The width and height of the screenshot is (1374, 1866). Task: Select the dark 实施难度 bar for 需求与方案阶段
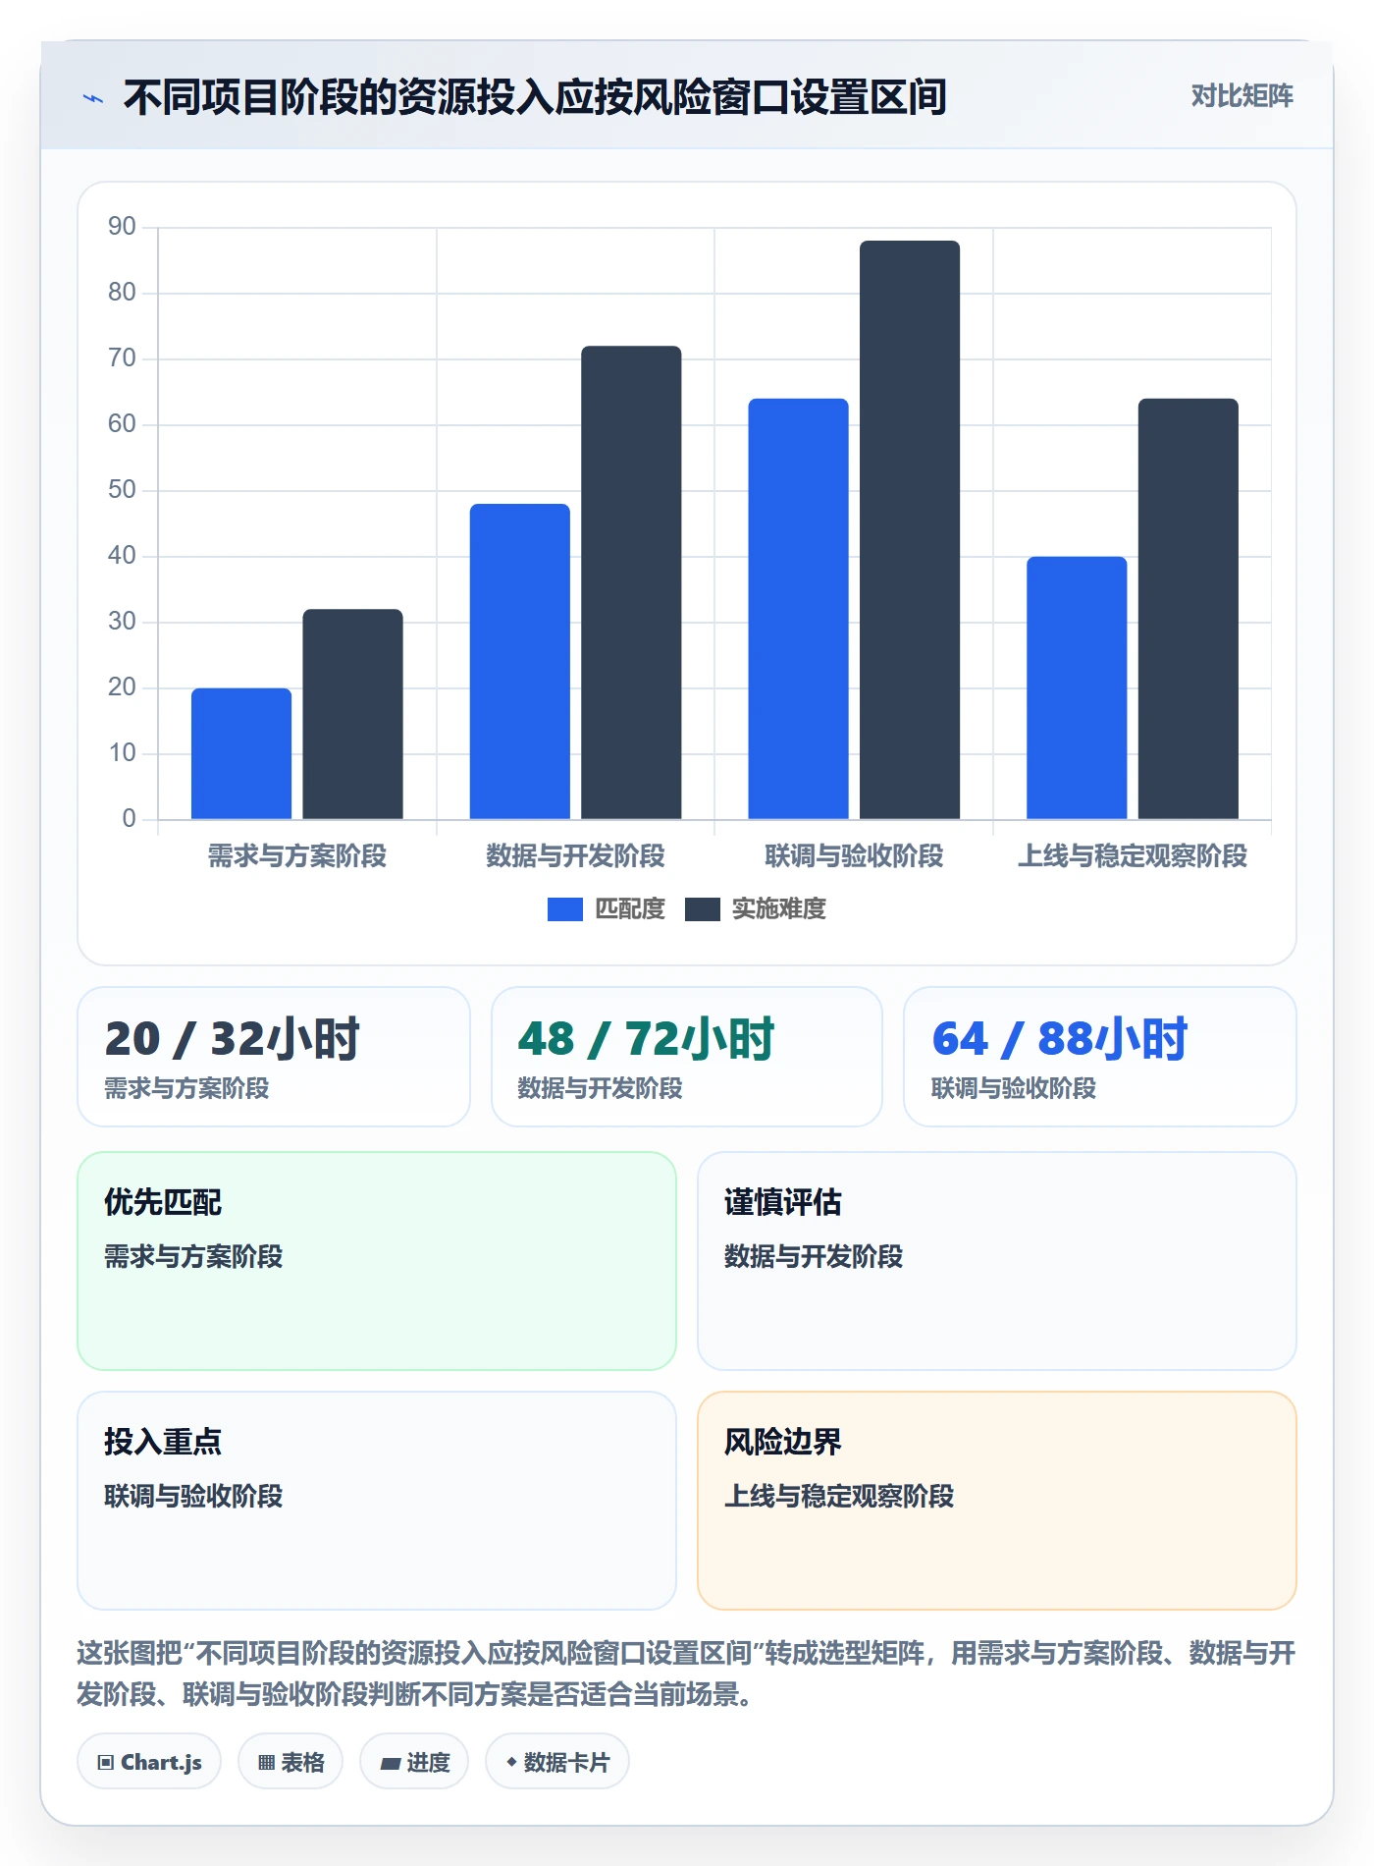click(352, 714)
